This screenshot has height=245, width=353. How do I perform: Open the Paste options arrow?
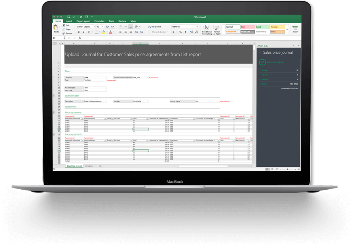59,27
